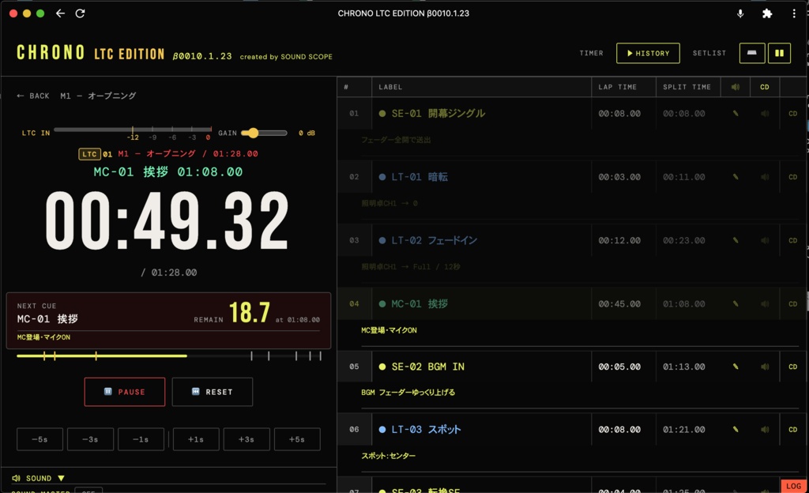Screen dimensions: 809x493
Task: Open the SETLIST view
Action: (x=709, y=53)
